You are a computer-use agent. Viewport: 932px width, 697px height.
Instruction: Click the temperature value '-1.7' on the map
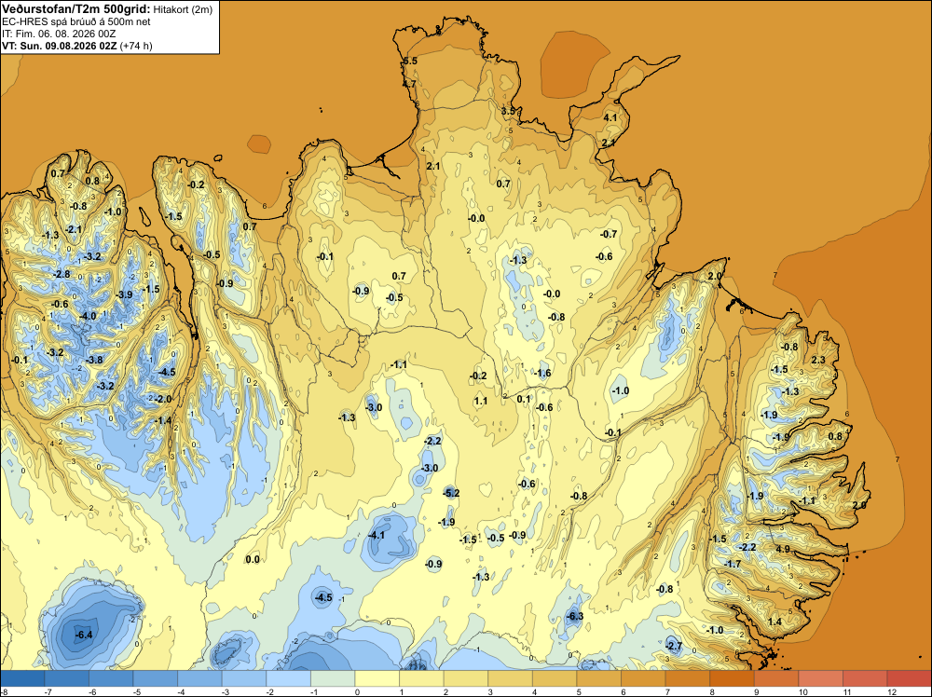pos(733,564)
